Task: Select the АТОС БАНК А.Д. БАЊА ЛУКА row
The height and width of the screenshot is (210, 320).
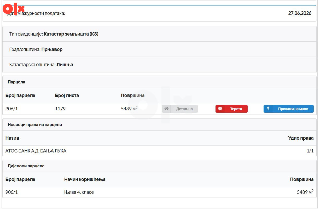Action: coord(159,151)
